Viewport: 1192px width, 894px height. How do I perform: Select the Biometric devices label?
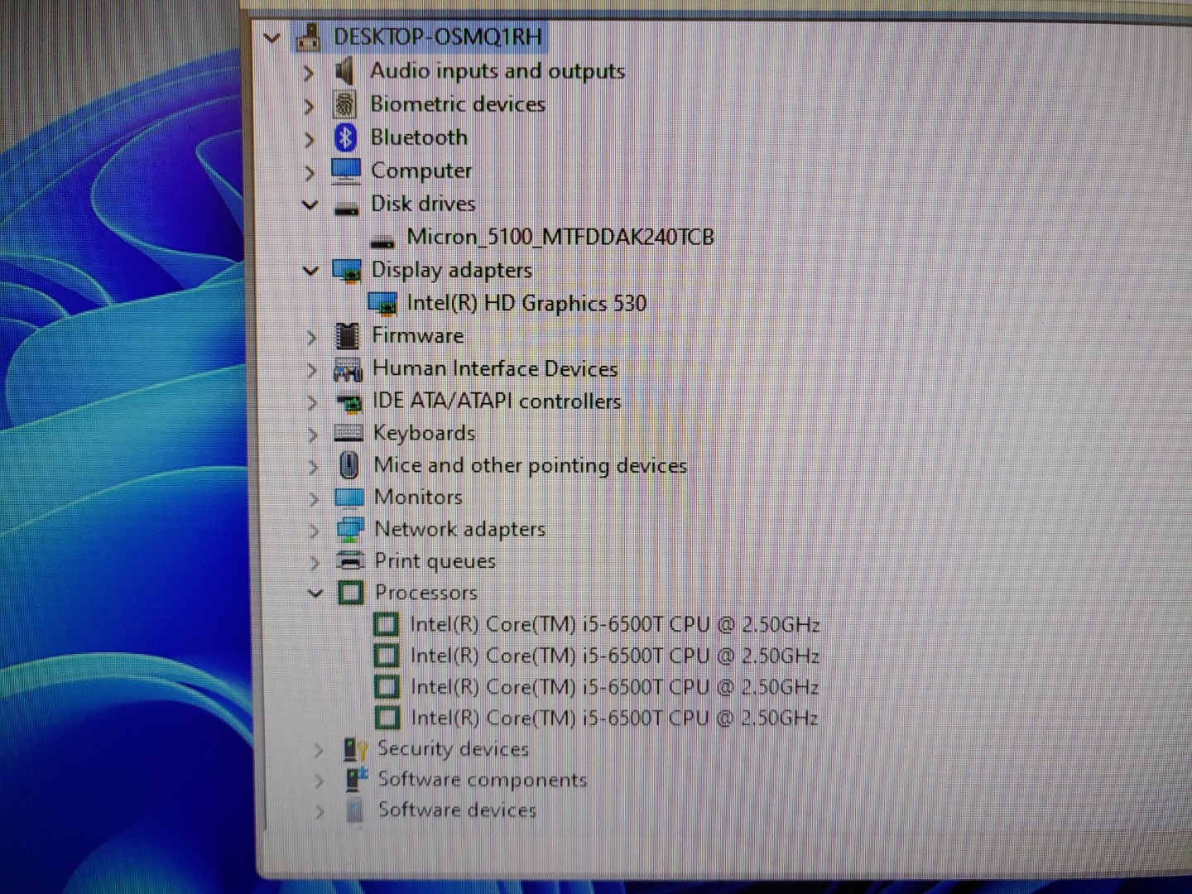pyautogui.click(x=458, y=104)
